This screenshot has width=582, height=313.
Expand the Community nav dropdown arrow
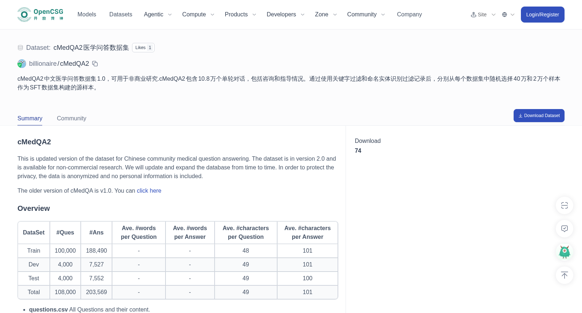pos(383,15)
